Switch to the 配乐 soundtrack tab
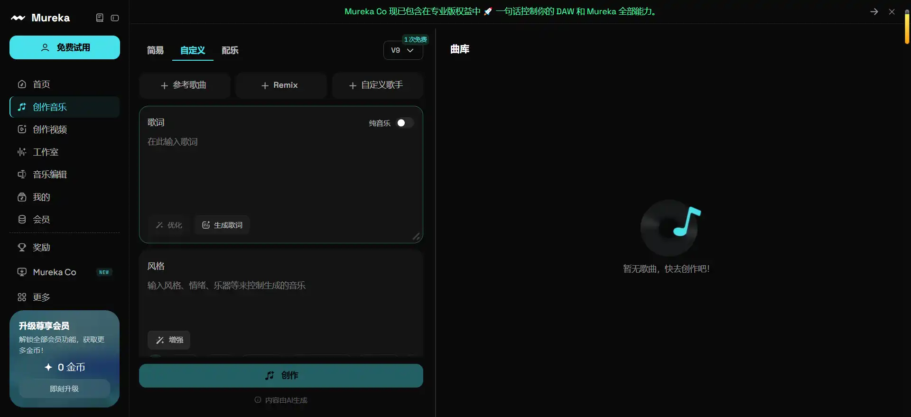The height and width of the screenshot is (417, 911). [x=230, y=50]
